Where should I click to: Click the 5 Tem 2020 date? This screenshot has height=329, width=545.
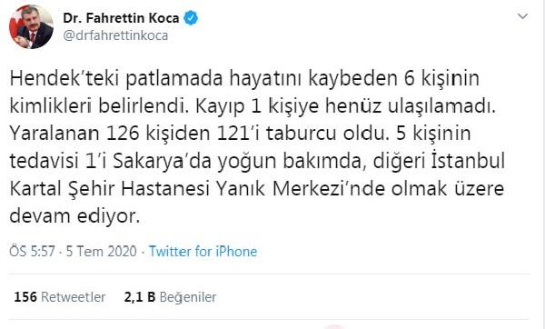click(x=101, y=251)
